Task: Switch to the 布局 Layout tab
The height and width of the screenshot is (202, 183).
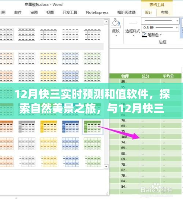Action: [165, 12]
